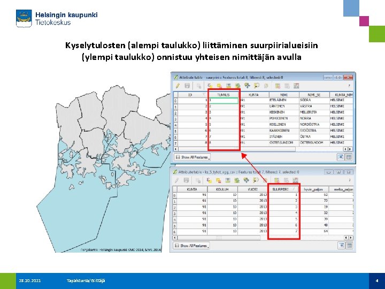Open Show All Features dropdown in suurpiiri table

(x=192, y=157)
